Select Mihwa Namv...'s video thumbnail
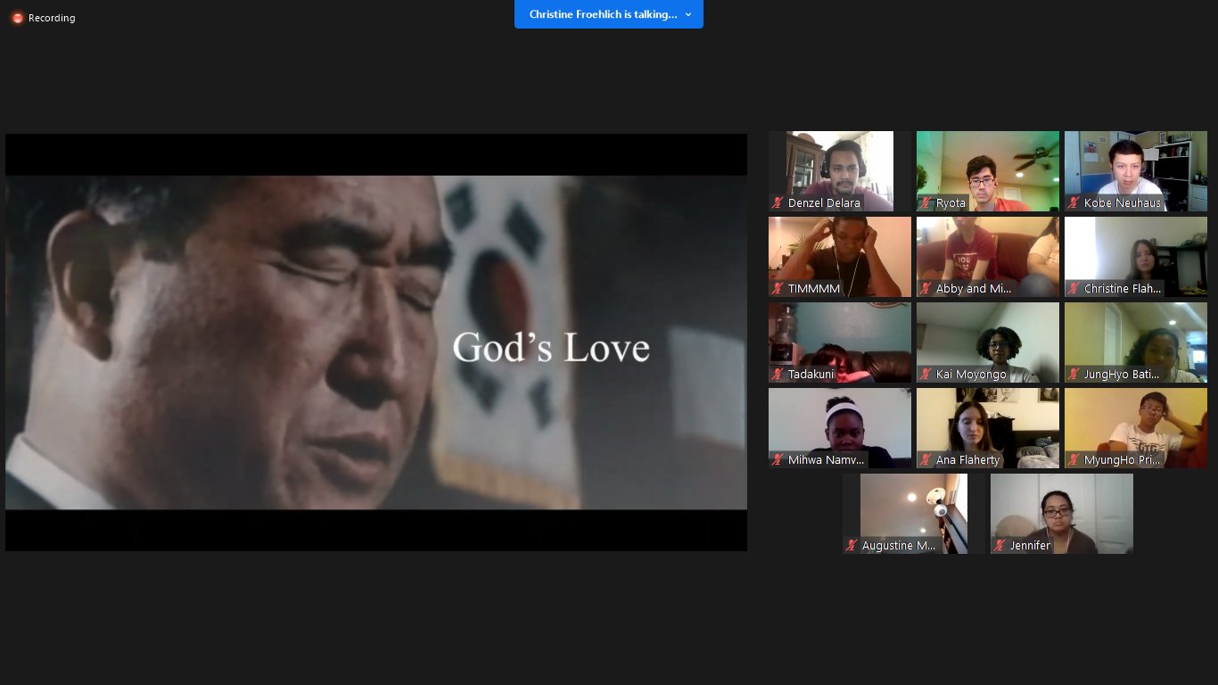1218x685 pixels. [x=840, y=428]
